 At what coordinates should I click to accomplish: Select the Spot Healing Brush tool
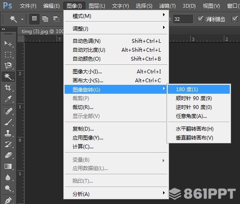(8, 111)
